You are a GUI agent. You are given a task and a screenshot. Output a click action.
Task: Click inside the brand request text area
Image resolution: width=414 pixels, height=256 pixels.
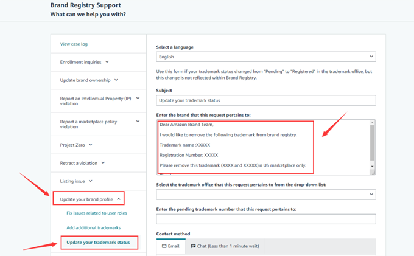click(263, 147)
